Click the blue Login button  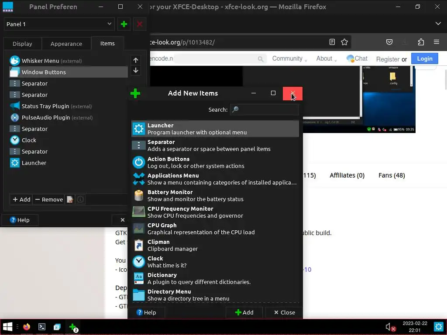click(424, 59)
